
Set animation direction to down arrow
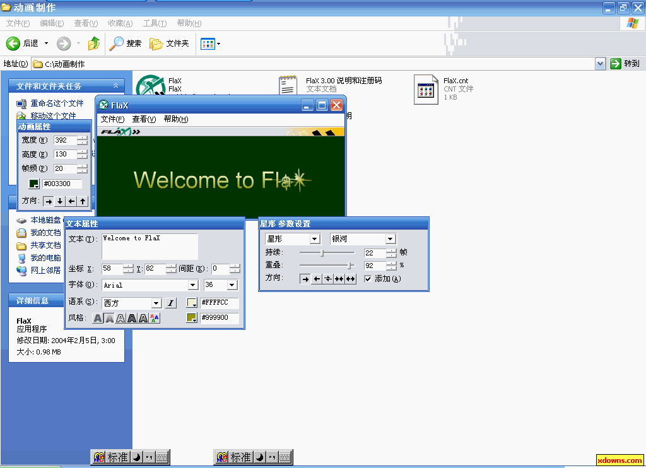point(60,201)
